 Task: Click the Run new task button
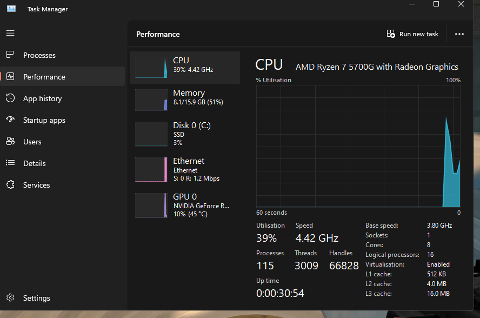pos(412,34)
